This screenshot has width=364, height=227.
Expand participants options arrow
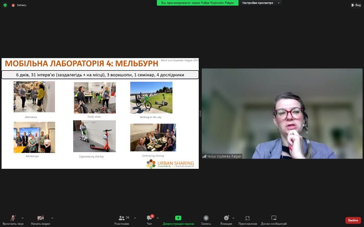pyautogui.click(x=135, y=218)
